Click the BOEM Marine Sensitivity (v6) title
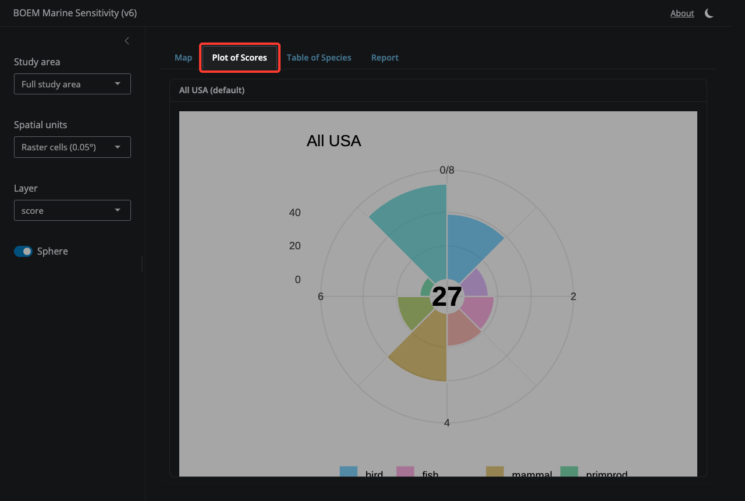Image resolution: width=745 pixels, height=501 pixels. pos(75,13)
